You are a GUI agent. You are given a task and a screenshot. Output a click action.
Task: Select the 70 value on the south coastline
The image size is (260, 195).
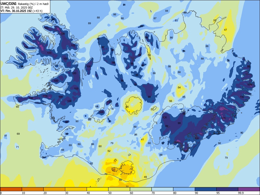[106, 174]
